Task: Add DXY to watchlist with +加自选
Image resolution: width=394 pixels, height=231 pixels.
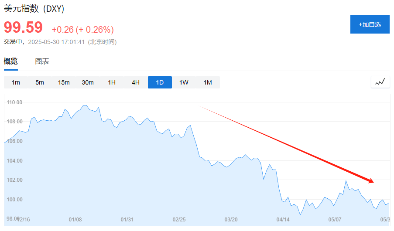Action: [x=370, y=24]
